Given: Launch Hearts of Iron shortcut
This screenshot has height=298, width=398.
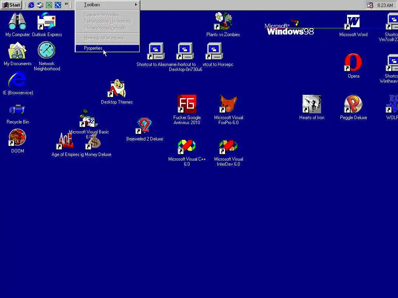Looking at the screenshot, I should point(312,107).
